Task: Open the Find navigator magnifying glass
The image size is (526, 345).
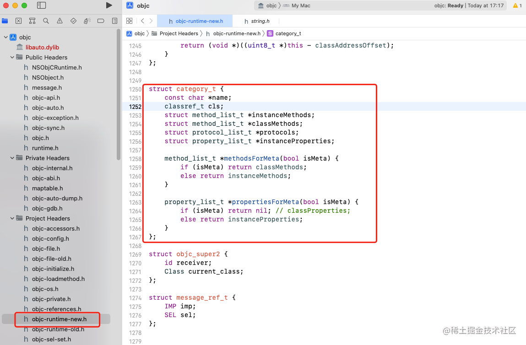Action: pyautogui.click(x=45, y=21)
